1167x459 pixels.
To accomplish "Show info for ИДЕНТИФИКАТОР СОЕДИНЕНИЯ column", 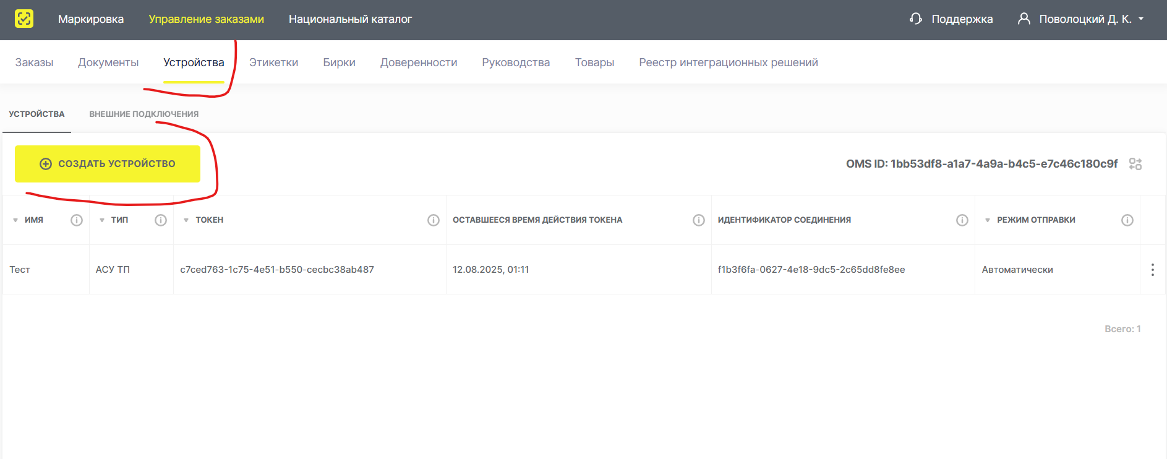I will tap(962, 220).
